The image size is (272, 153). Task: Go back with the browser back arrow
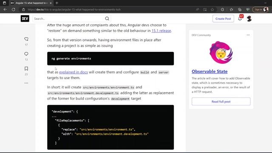[x=5, y=9]
